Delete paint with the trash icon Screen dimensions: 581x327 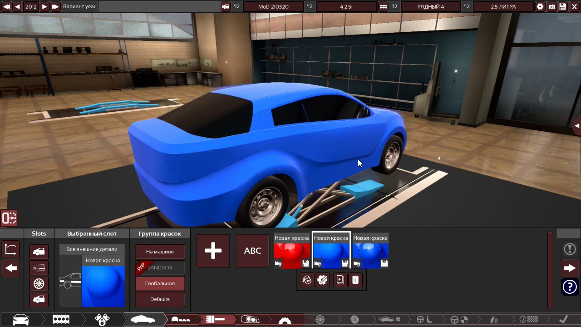pos(355,280)
